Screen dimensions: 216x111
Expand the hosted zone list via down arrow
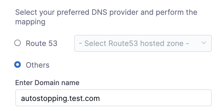point(204,43)
